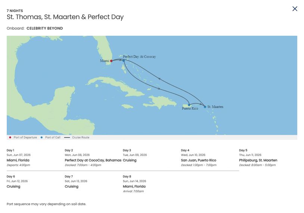Click the Puerto Rico port dot on the map

[189, 105]
